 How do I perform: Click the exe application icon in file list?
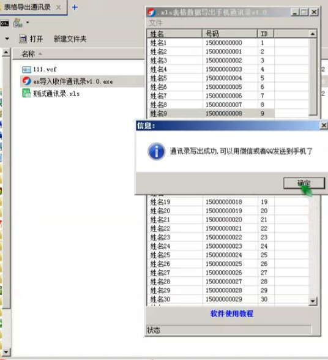pyautogui.click(x=26, y=81)
